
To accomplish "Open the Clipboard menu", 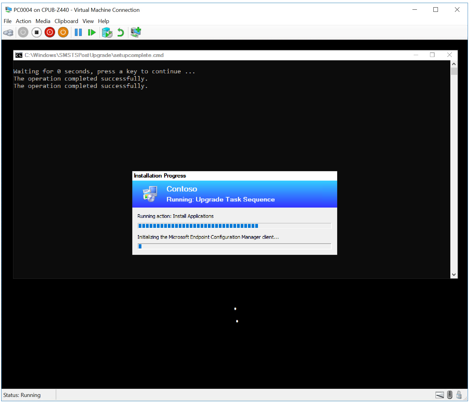I will pyautogui.click(x=66, y=21).
